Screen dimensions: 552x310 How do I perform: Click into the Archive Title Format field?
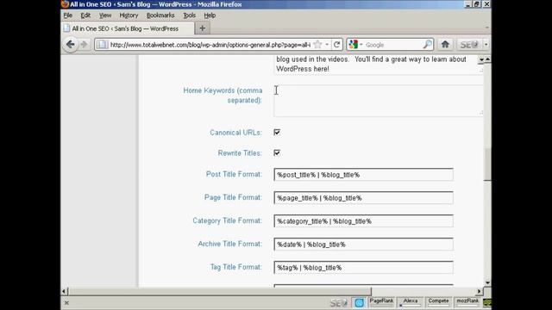point(363,245)
